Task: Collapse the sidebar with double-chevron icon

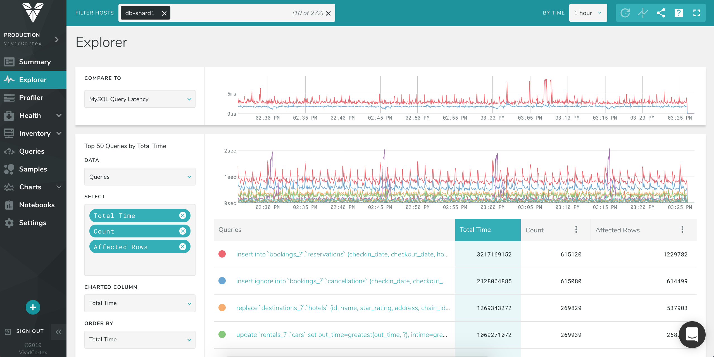Action: point(59,332)
